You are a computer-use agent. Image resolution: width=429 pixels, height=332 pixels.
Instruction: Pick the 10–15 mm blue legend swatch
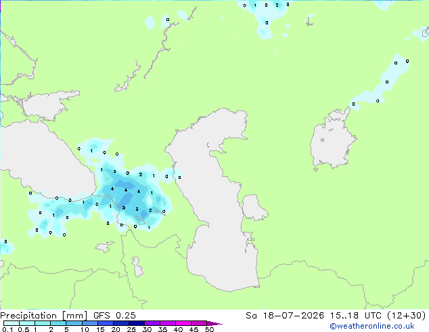[89, 323]
